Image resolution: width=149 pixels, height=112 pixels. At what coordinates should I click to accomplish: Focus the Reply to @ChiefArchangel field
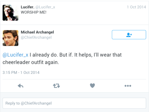pos(74,103)
